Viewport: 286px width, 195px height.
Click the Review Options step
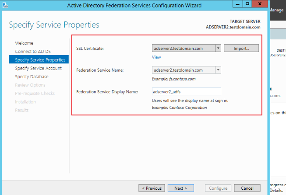click(30, 85)
